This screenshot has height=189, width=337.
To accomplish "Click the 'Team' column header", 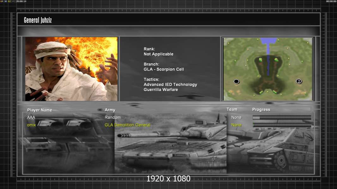I will coord(232,109).
